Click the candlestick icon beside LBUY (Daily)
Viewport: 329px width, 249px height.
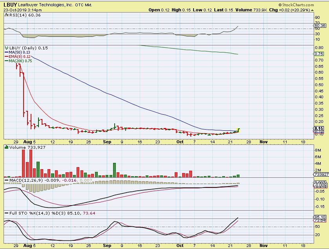tap(7, 48)
